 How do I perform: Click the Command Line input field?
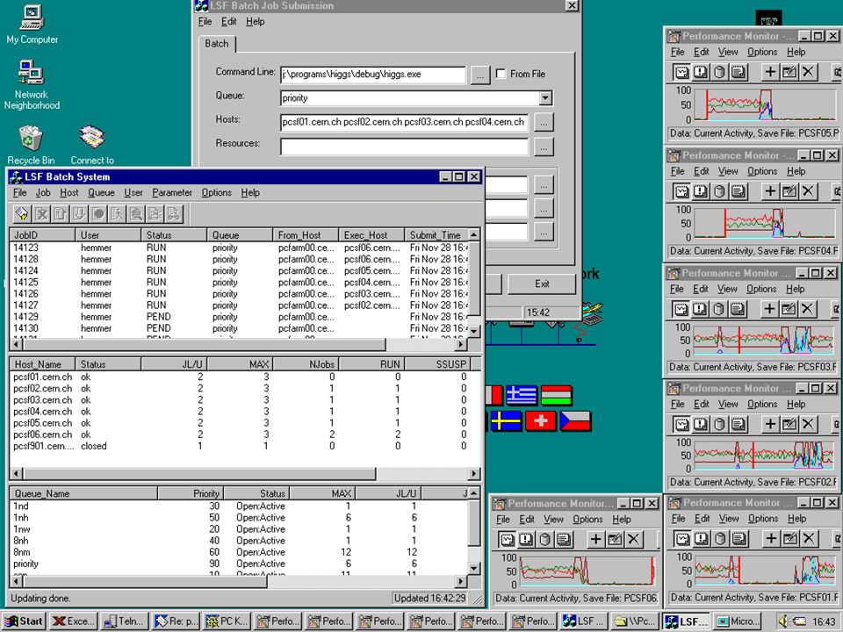[372, 75]
